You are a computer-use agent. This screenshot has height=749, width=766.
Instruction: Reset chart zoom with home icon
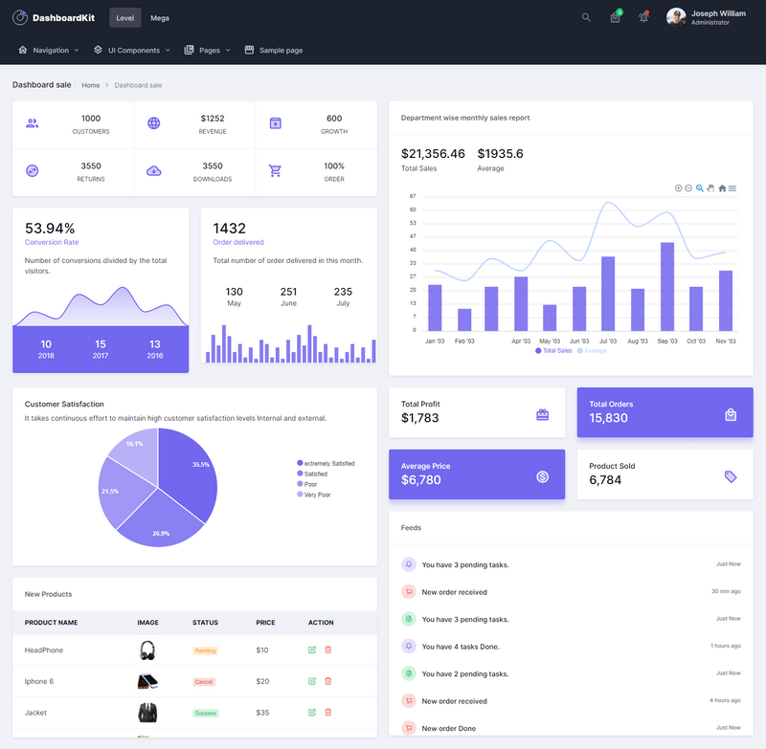[x=722, y=188]
